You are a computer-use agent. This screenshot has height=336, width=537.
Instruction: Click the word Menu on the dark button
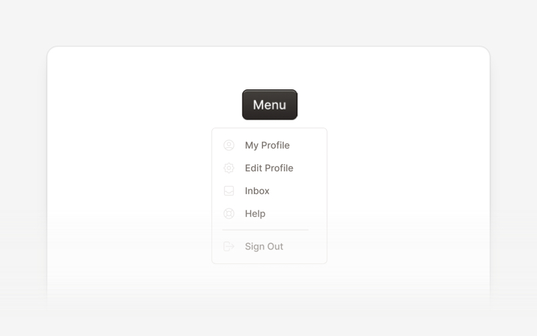point(270,105)
